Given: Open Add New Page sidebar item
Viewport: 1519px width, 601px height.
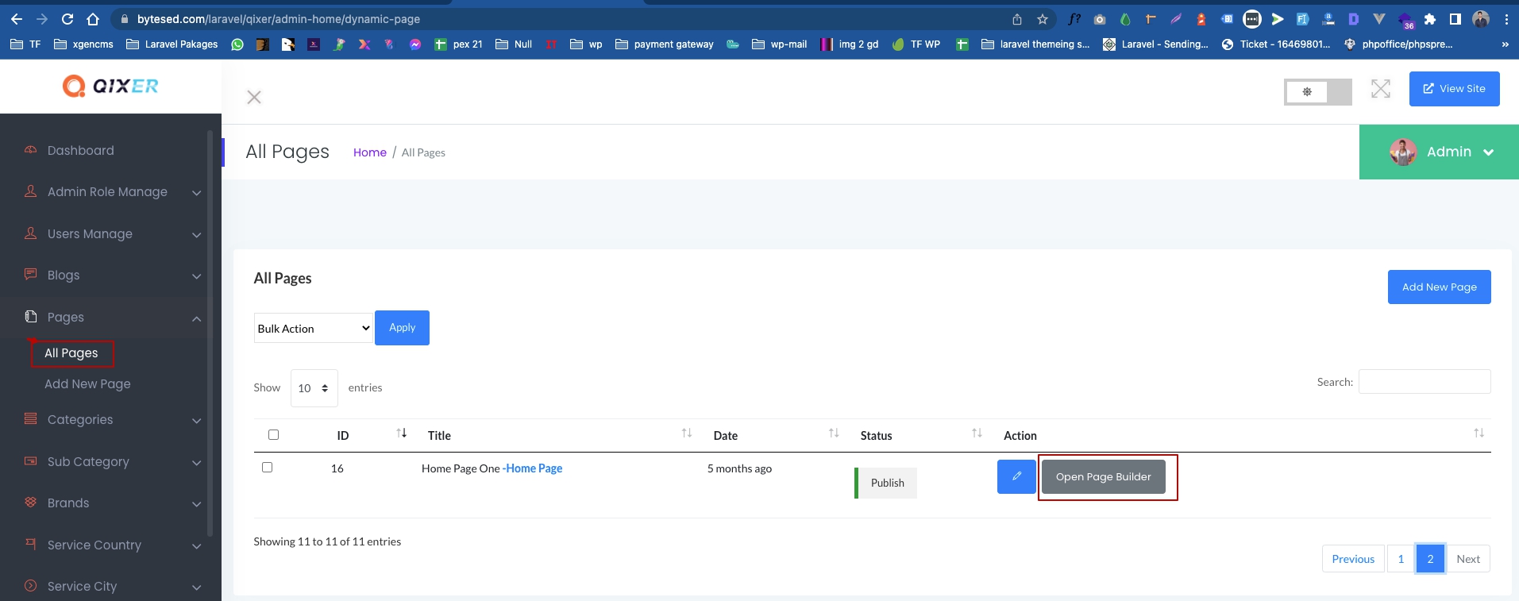Looking at the screenshot, I should tap(87, 383).
